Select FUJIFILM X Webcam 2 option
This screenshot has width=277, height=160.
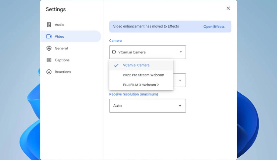click(141, 85)
